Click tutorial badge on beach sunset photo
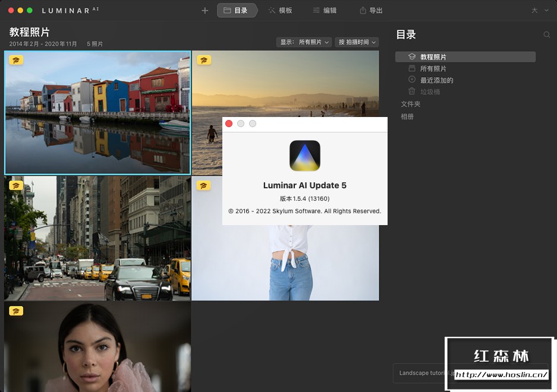Viewport: 557px width, 392px height. coord(204,60)
